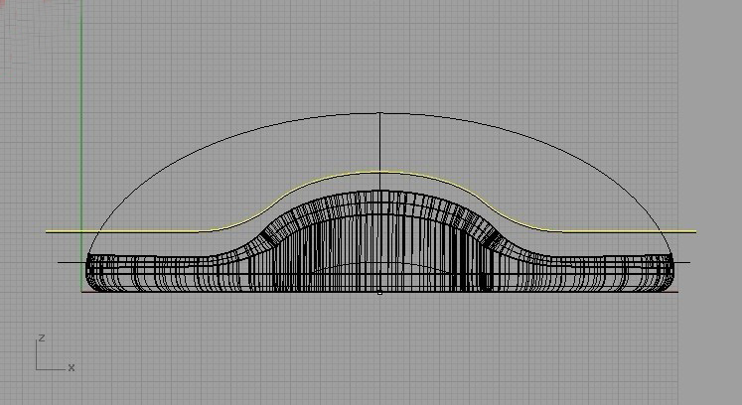Pick the vertical center line under the arc apex
This screenshot has height=405, width=742.
(x=380, y=152)
